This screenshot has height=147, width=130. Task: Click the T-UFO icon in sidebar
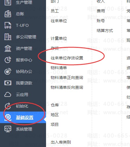pyautogui.click(x=8, y=25)
